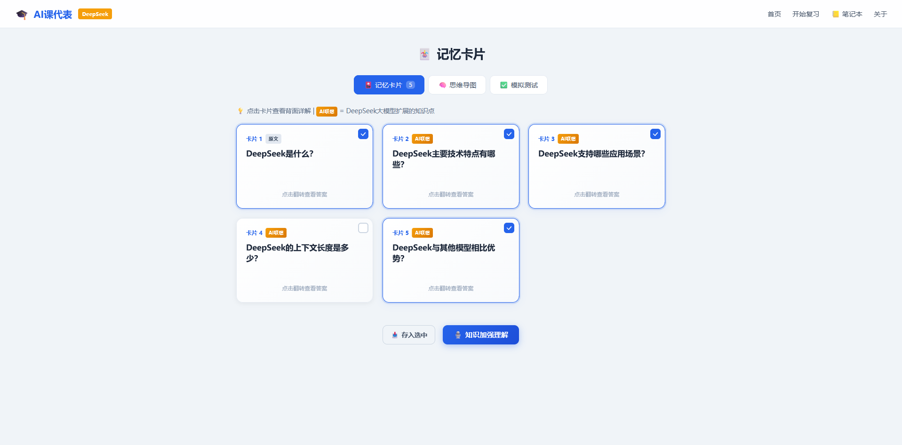The image size is (902, 445).
Task: Click the AI联想 badge on card 4
Action: (276, 233)
